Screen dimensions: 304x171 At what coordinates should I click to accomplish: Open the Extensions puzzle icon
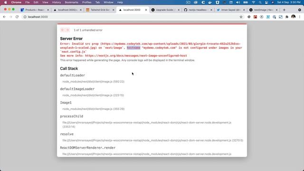287,17
